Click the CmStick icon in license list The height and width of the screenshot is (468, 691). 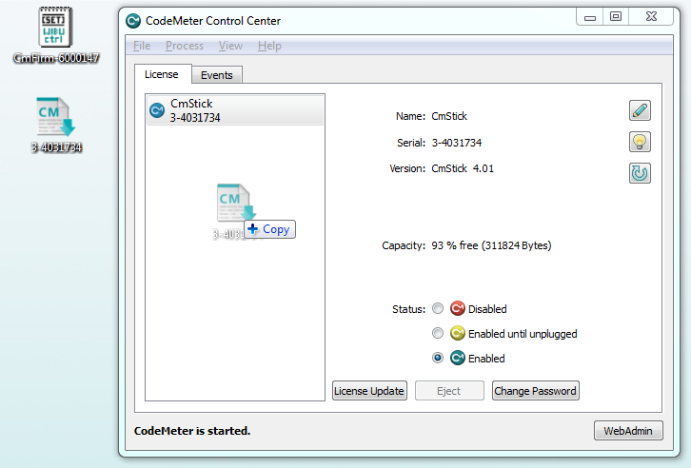tap(157, 110)
